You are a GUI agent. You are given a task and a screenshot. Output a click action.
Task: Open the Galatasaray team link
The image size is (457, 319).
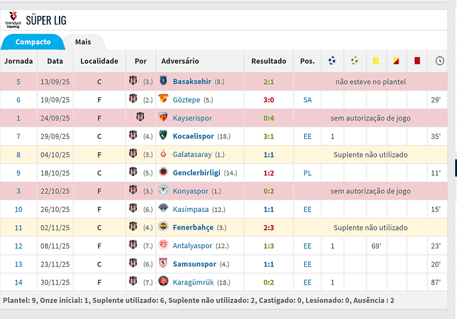pyautogui.click(x=192, y=154)
